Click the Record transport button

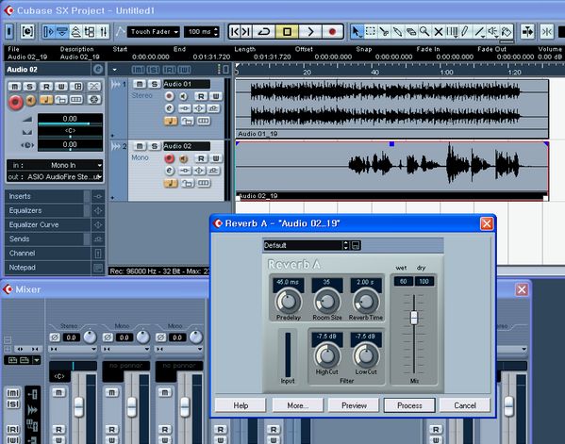click(x=332, y=32)
